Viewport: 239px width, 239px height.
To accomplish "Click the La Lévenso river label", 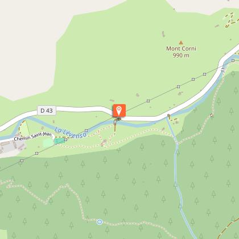I will (70, 133).
